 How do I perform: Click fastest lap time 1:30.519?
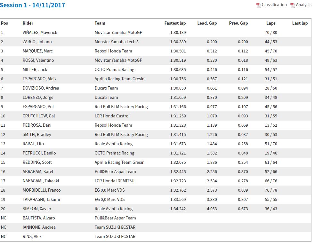coord(178,60)
